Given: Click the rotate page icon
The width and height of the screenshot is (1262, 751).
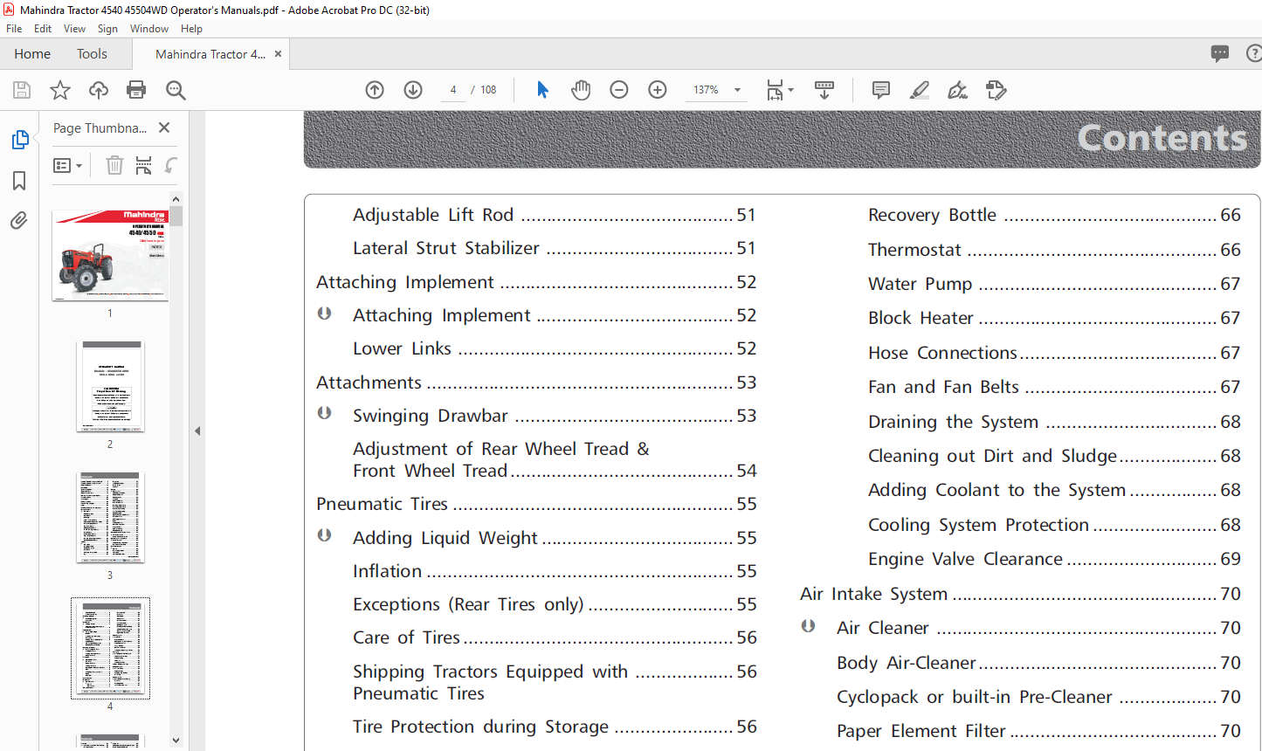Looking at the screenshot, I should coord(171,165).
